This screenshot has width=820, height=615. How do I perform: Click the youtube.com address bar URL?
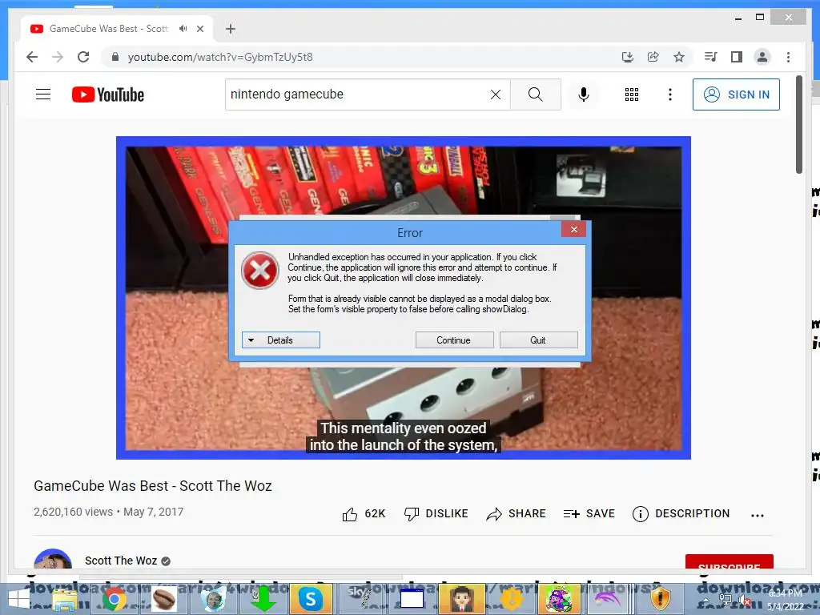coord(220,57)
